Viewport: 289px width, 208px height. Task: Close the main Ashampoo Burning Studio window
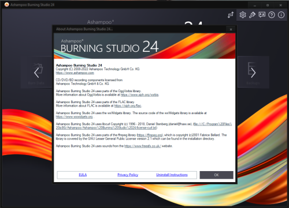[280, 5]
